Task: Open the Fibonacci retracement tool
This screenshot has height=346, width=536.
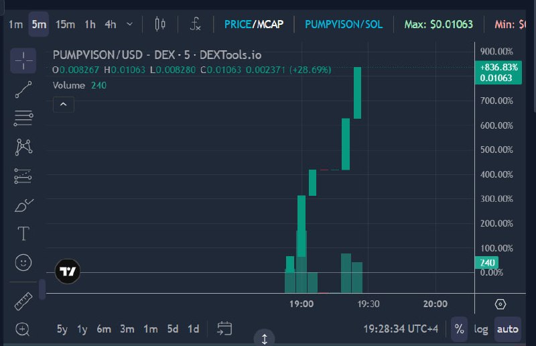Action: tap(23, 118)
